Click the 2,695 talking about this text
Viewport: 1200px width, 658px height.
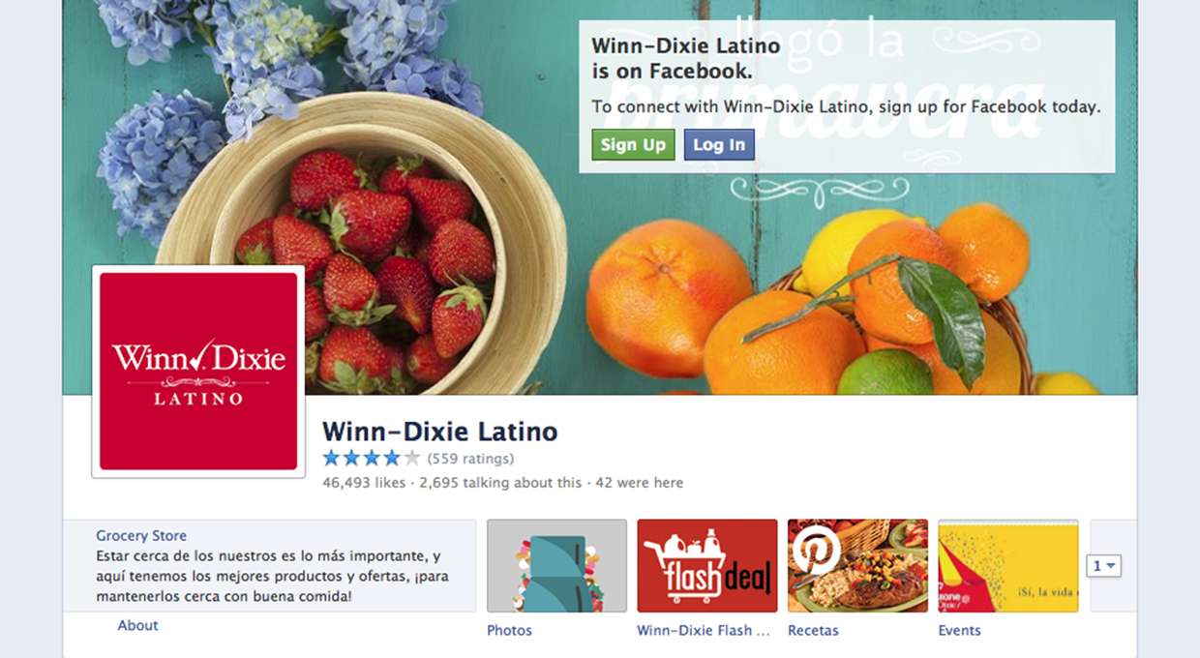[501, 482]
